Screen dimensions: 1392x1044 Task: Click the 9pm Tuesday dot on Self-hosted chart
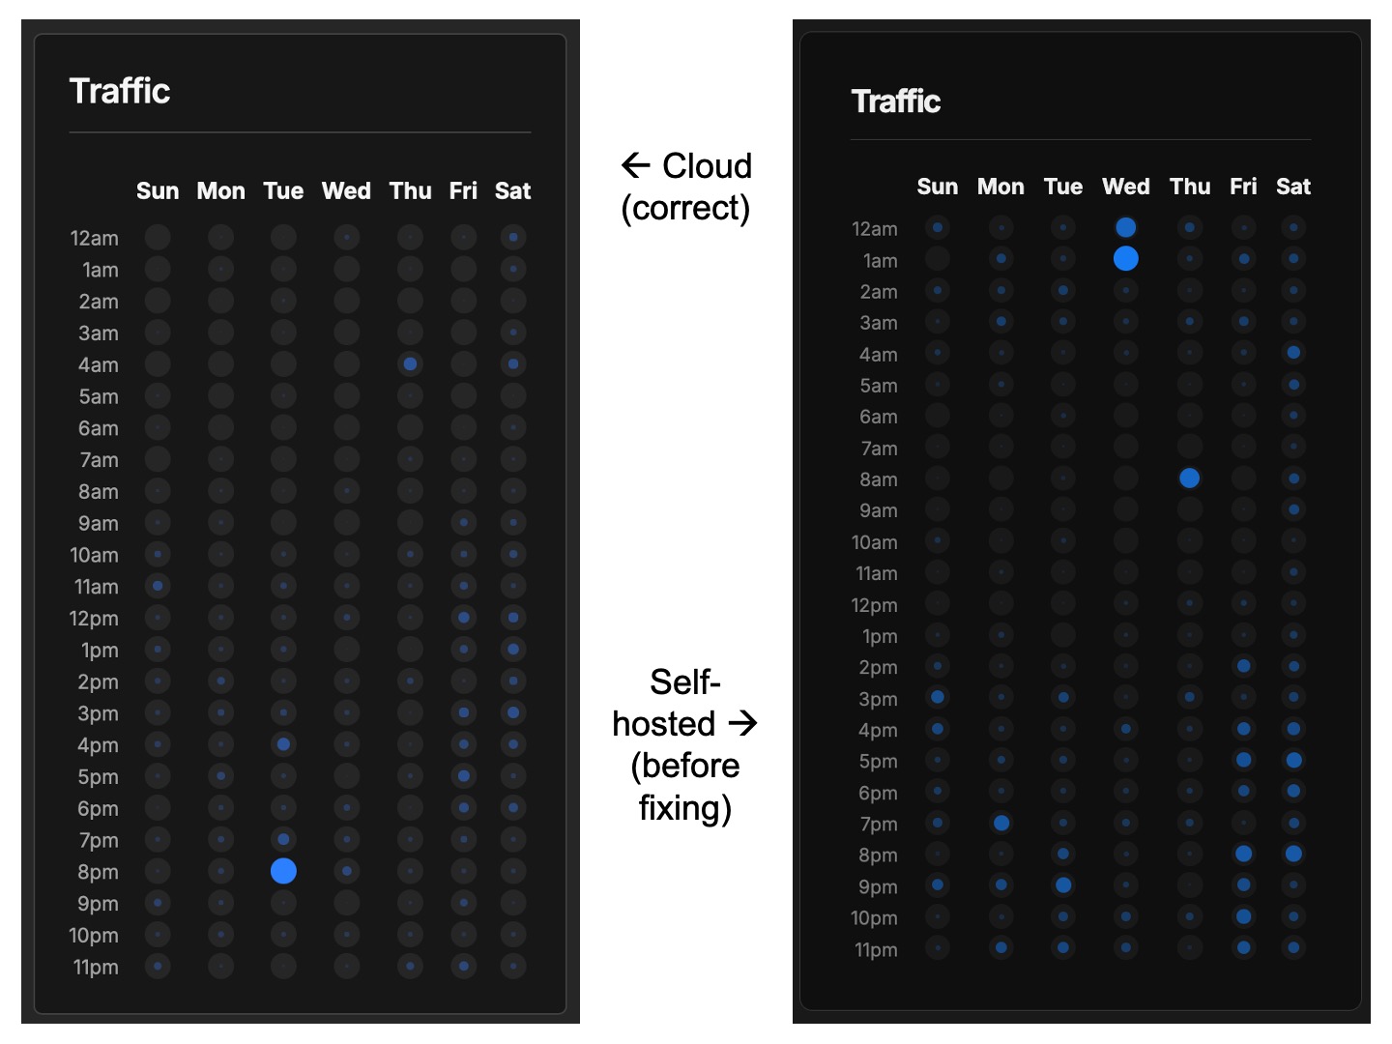[x=1063, y=884]
